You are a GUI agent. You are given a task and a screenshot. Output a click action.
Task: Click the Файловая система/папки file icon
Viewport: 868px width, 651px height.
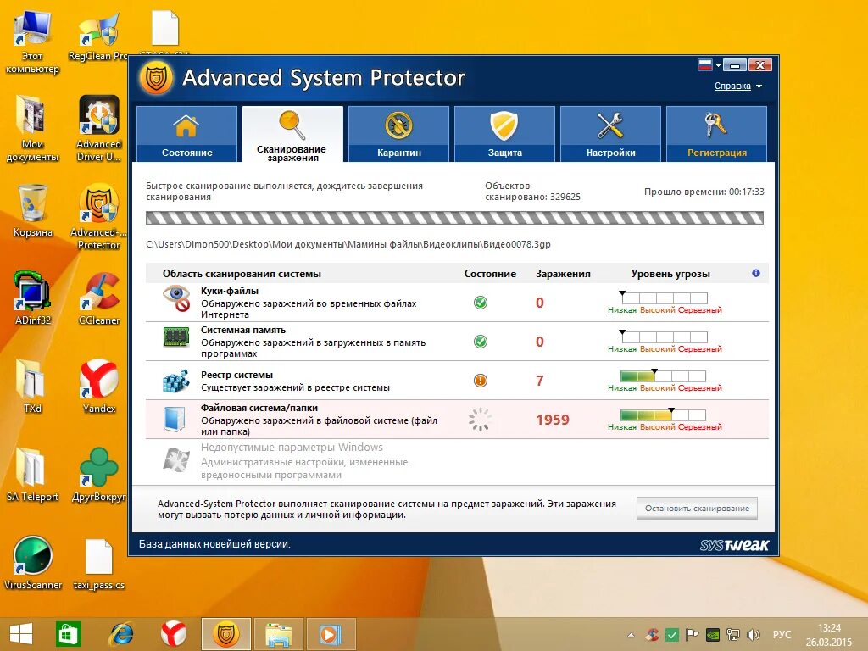click(x=175, y=419)
